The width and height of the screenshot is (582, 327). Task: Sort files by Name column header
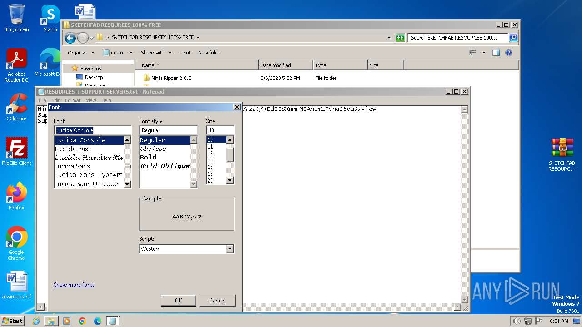coord(196,65)
